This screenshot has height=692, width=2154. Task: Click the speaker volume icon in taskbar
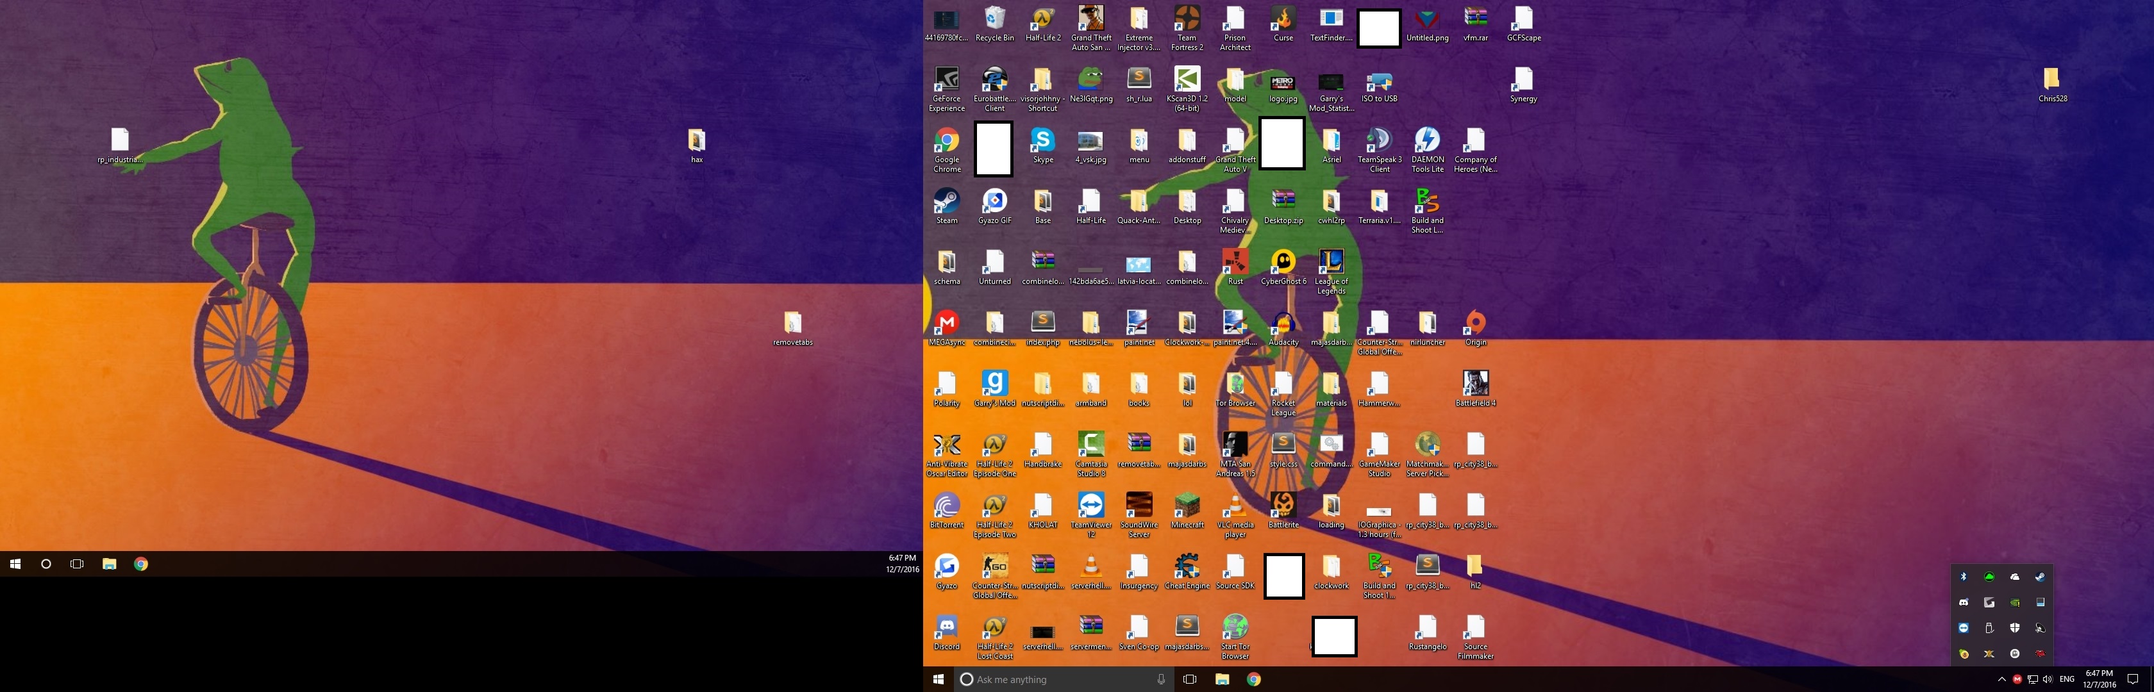pos(2048,679)
